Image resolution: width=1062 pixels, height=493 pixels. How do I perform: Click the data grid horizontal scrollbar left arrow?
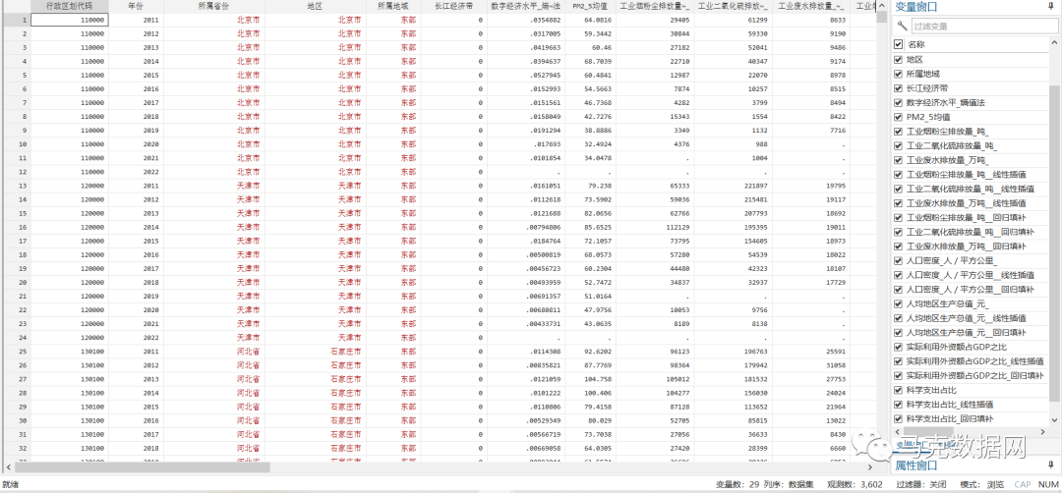9,467
